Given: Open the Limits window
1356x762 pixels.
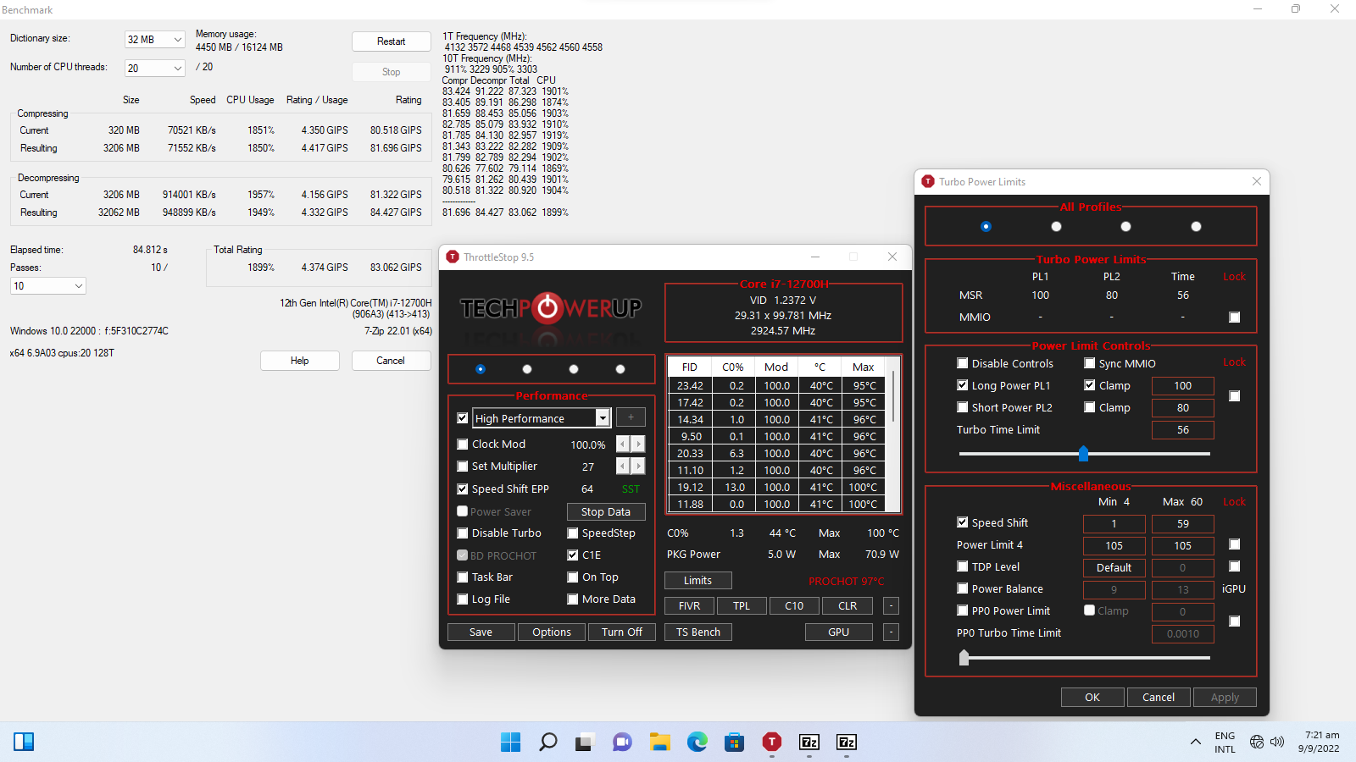Looking at the screenshot, I should point(698,580).
